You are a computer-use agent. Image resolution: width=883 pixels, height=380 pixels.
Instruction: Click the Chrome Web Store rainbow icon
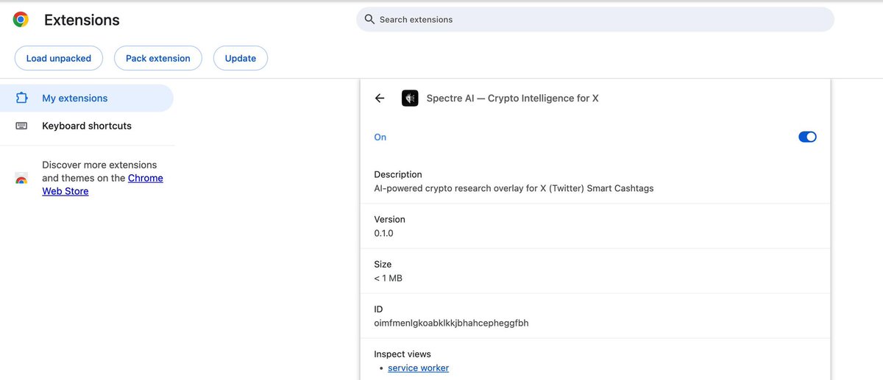click(x=21, y=179)
